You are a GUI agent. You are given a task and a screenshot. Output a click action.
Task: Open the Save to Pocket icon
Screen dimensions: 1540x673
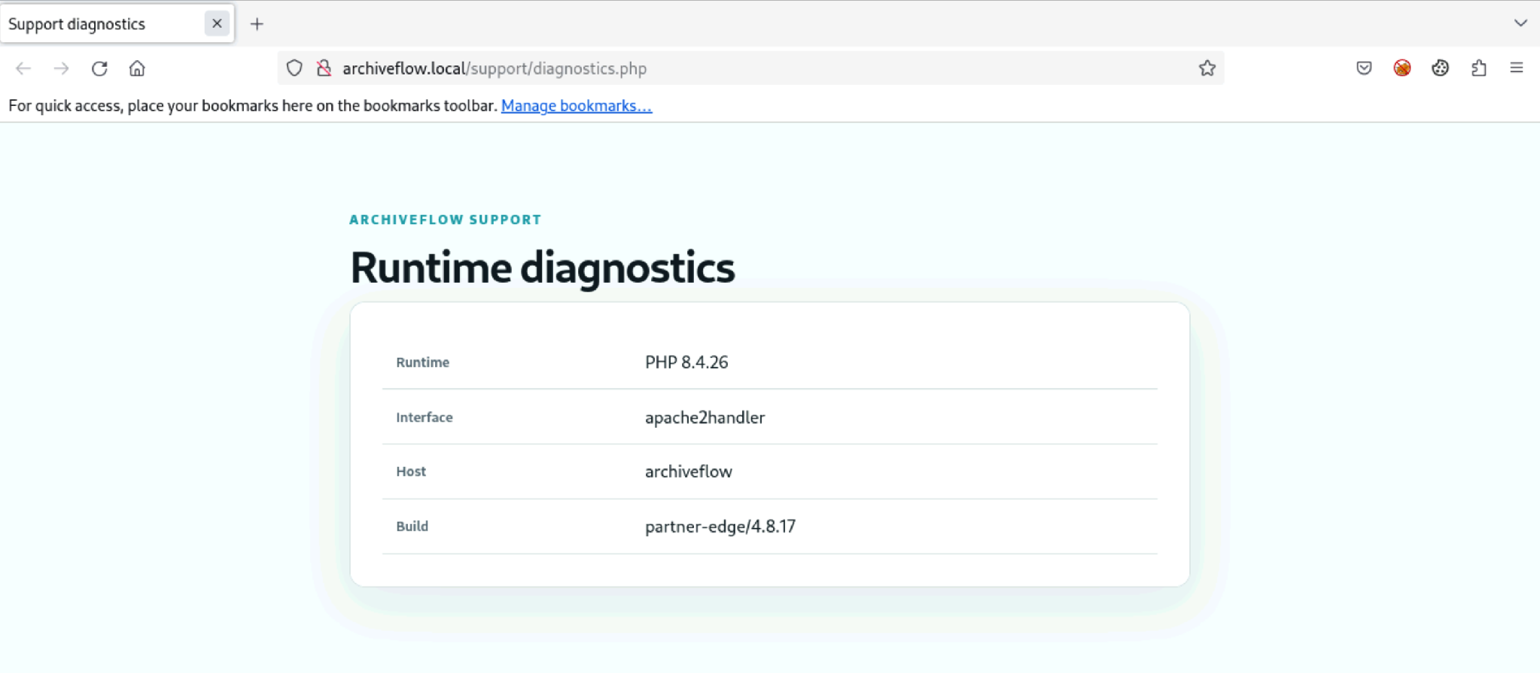[x=1364, y=68]
